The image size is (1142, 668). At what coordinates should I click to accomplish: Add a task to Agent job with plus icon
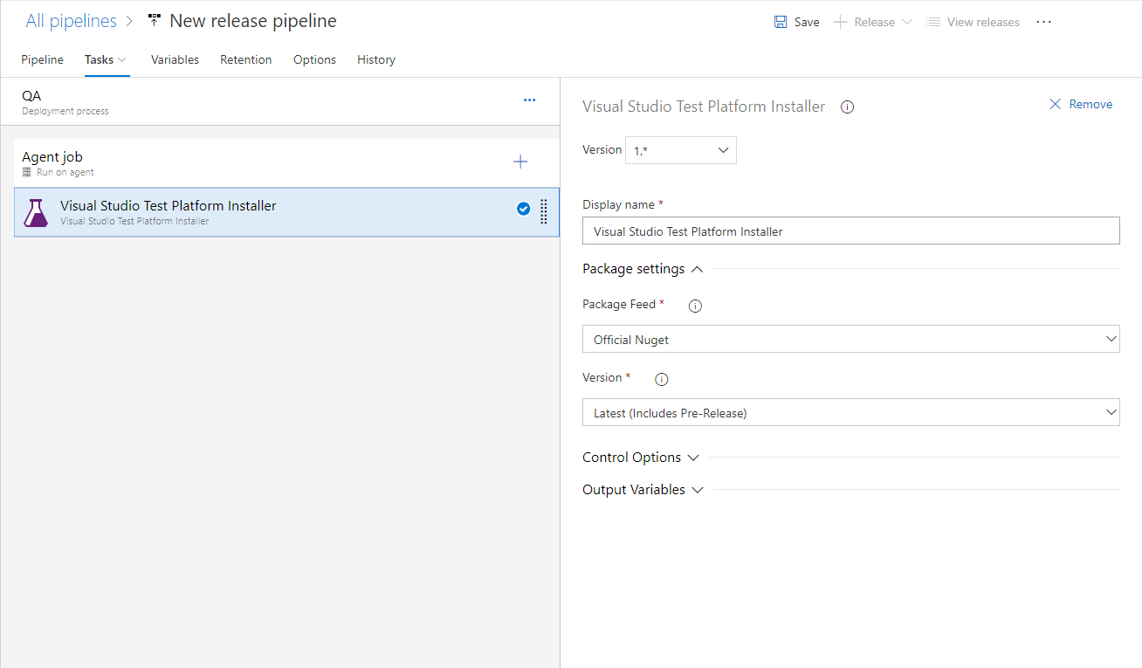click(519, 162)
